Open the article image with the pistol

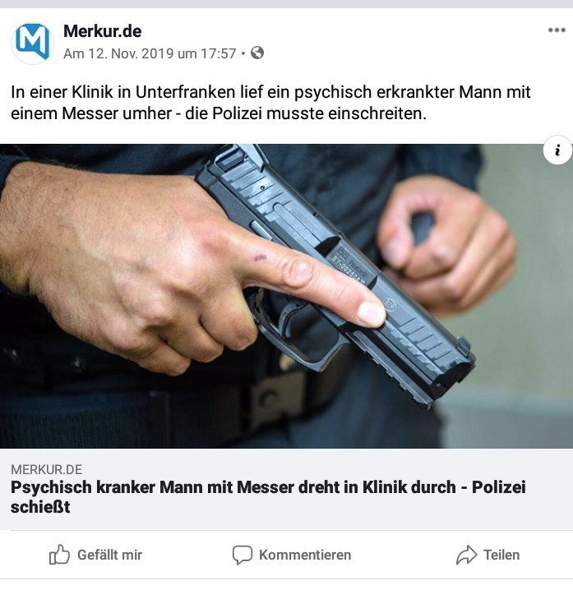point(286,296)
